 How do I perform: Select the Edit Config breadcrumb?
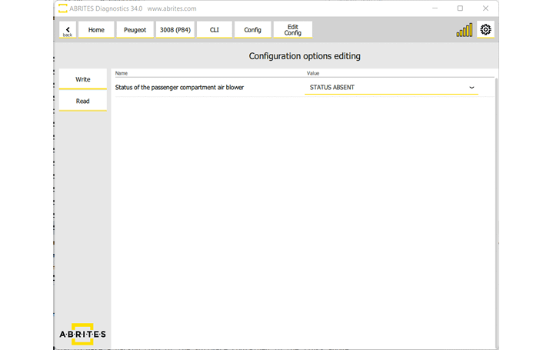293,30
